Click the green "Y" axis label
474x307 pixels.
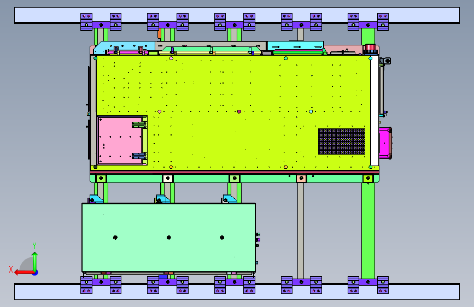pyautogui.click(x=34, y=246)
